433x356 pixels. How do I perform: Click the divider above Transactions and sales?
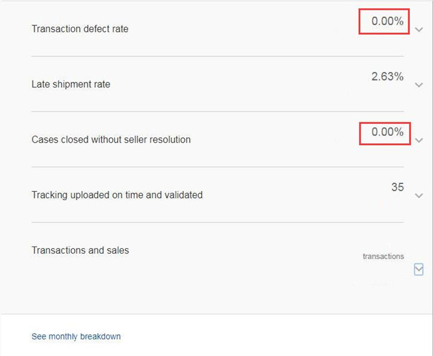pos(217,222)
